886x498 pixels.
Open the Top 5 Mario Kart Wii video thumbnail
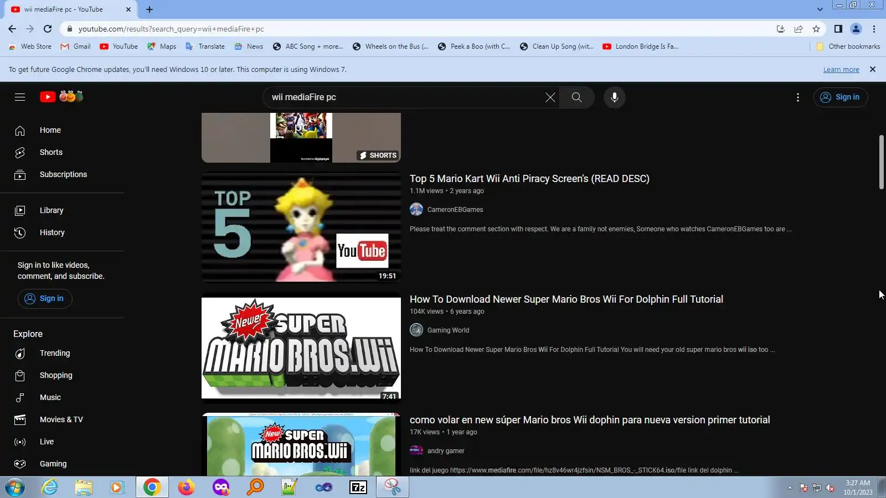click(x=301, y=227)
